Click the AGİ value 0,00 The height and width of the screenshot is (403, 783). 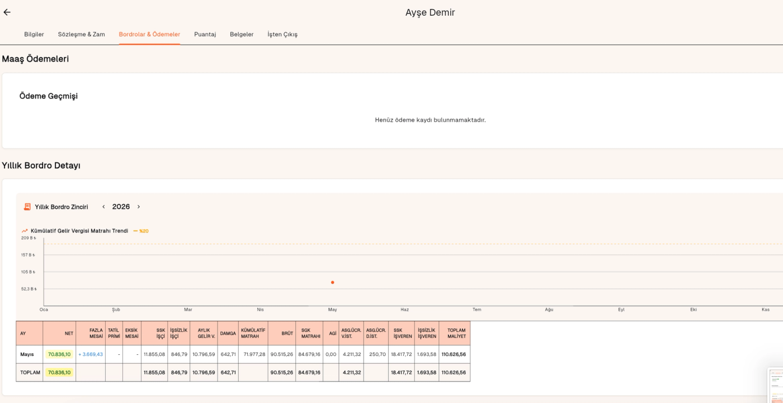(331, 354)
